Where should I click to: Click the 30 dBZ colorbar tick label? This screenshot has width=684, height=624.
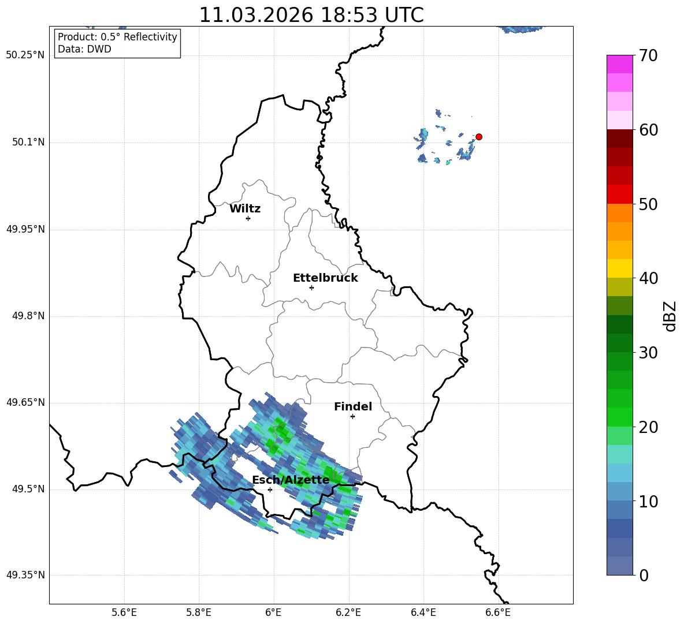pyautogui.click(x=648, y=353)
